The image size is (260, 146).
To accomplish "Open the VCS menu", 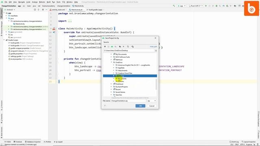I will pos(63,2).
